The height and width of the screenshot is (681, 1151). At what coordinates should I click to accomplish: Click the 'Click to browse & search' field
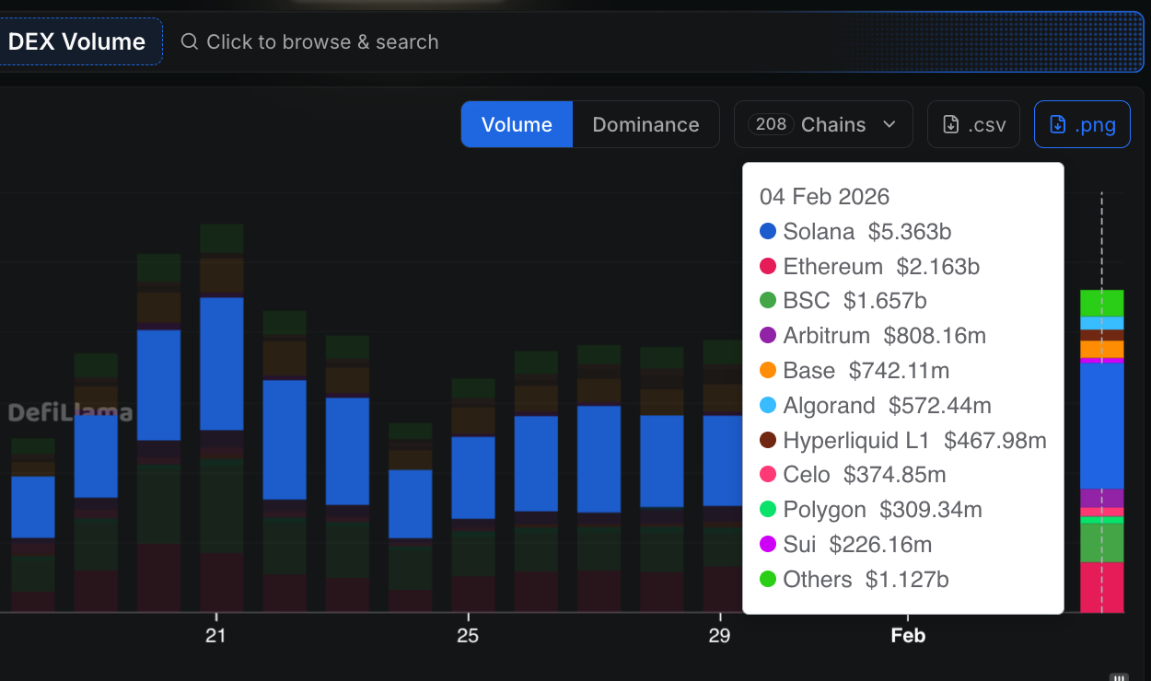[322, 41]
